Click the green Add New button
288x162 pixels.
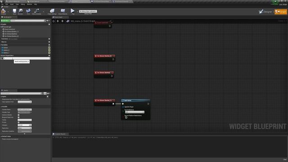pyautogui.click(x=5, y=21)
